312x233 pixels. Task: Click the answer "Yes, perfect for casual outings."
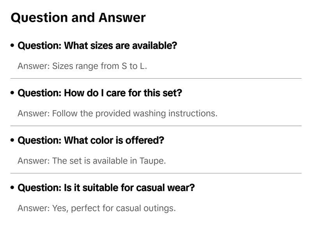(97, 208)
